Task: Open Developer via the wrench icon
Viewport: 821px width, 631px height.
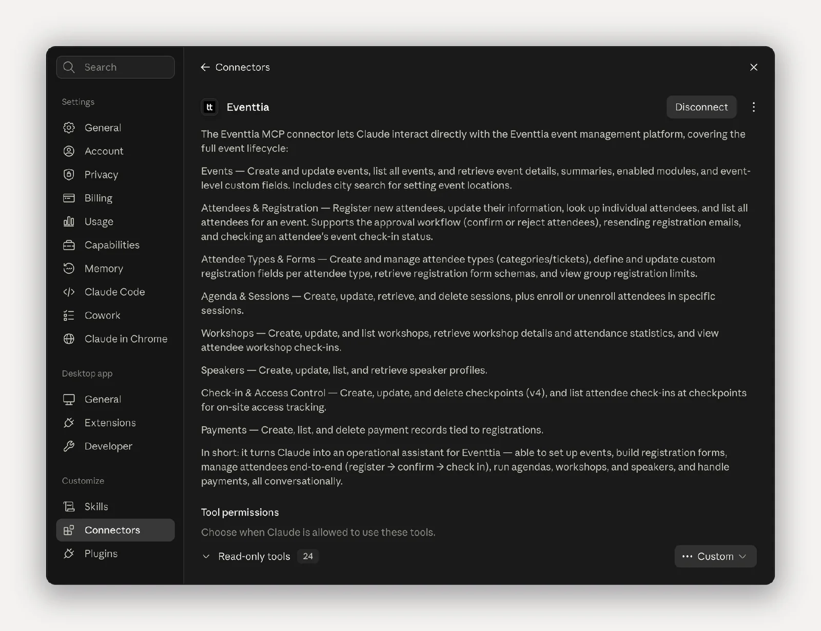Action: click(x=69, y=446)
